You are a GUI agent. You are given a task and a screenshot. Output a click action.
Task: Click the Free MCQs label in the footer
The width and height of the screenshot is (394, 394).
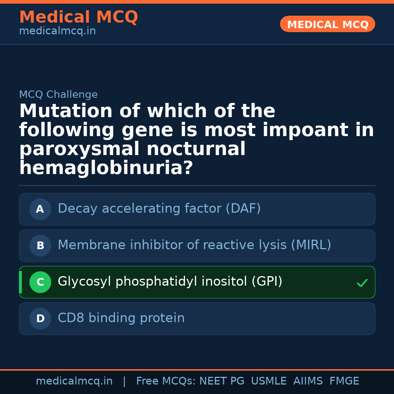pyautogui.click(x=166, y=381)
